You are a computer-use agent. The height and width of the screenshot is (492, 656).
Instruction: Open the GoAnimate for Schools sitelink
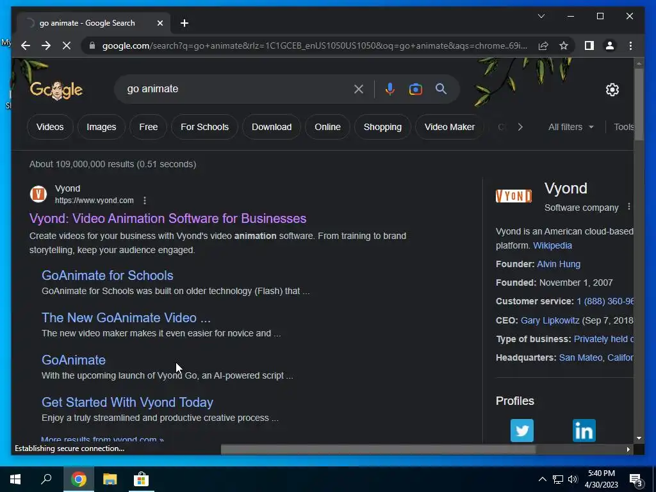point(108,275)
